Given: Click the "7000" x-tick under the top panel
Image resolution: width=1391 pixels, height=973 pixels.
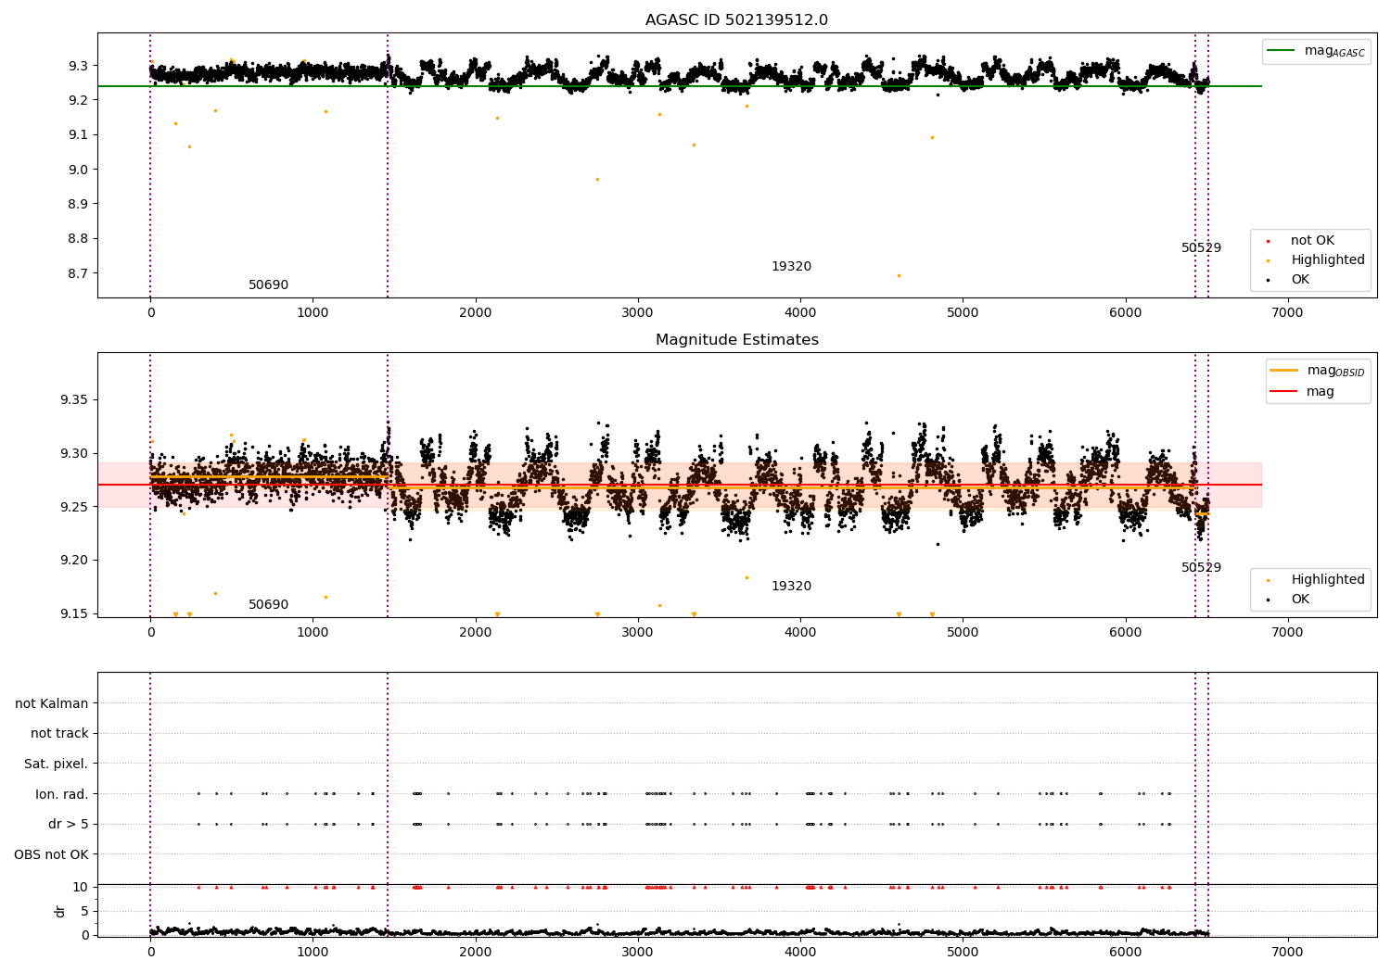Looking at the screenshot, I should 1287,313.
